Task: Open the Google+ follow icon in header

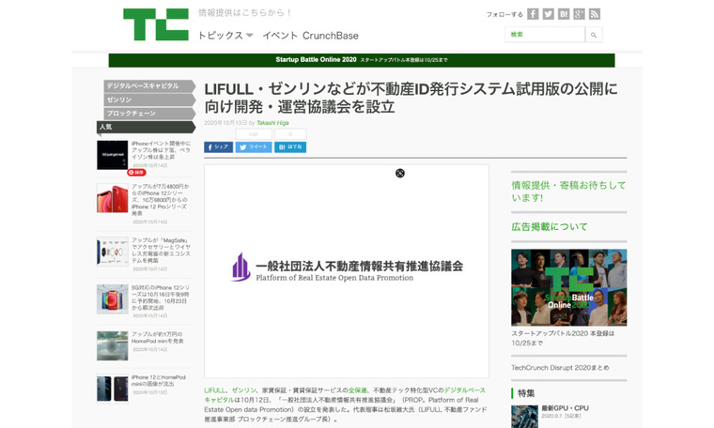Action: [x=579, y=14]
